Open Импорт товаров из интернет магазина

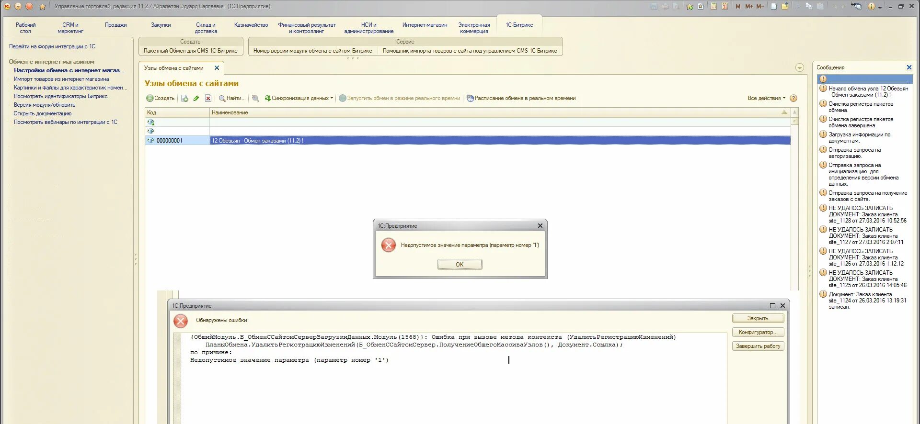coord(61,79)
